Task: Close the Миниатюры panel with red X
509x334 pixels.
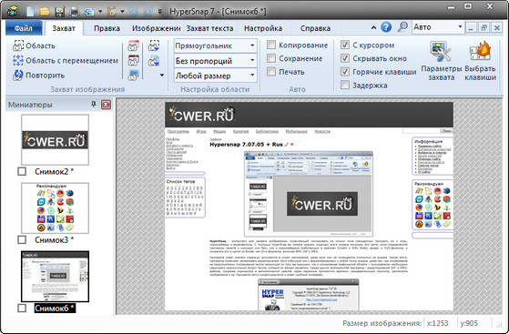Action: (x=106, y=105)
